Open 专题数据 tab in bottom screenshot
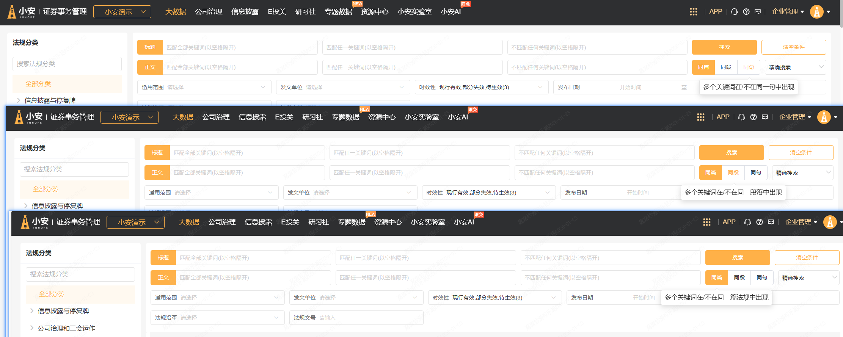This screenshot has height=337, width=843. (352, 222)
